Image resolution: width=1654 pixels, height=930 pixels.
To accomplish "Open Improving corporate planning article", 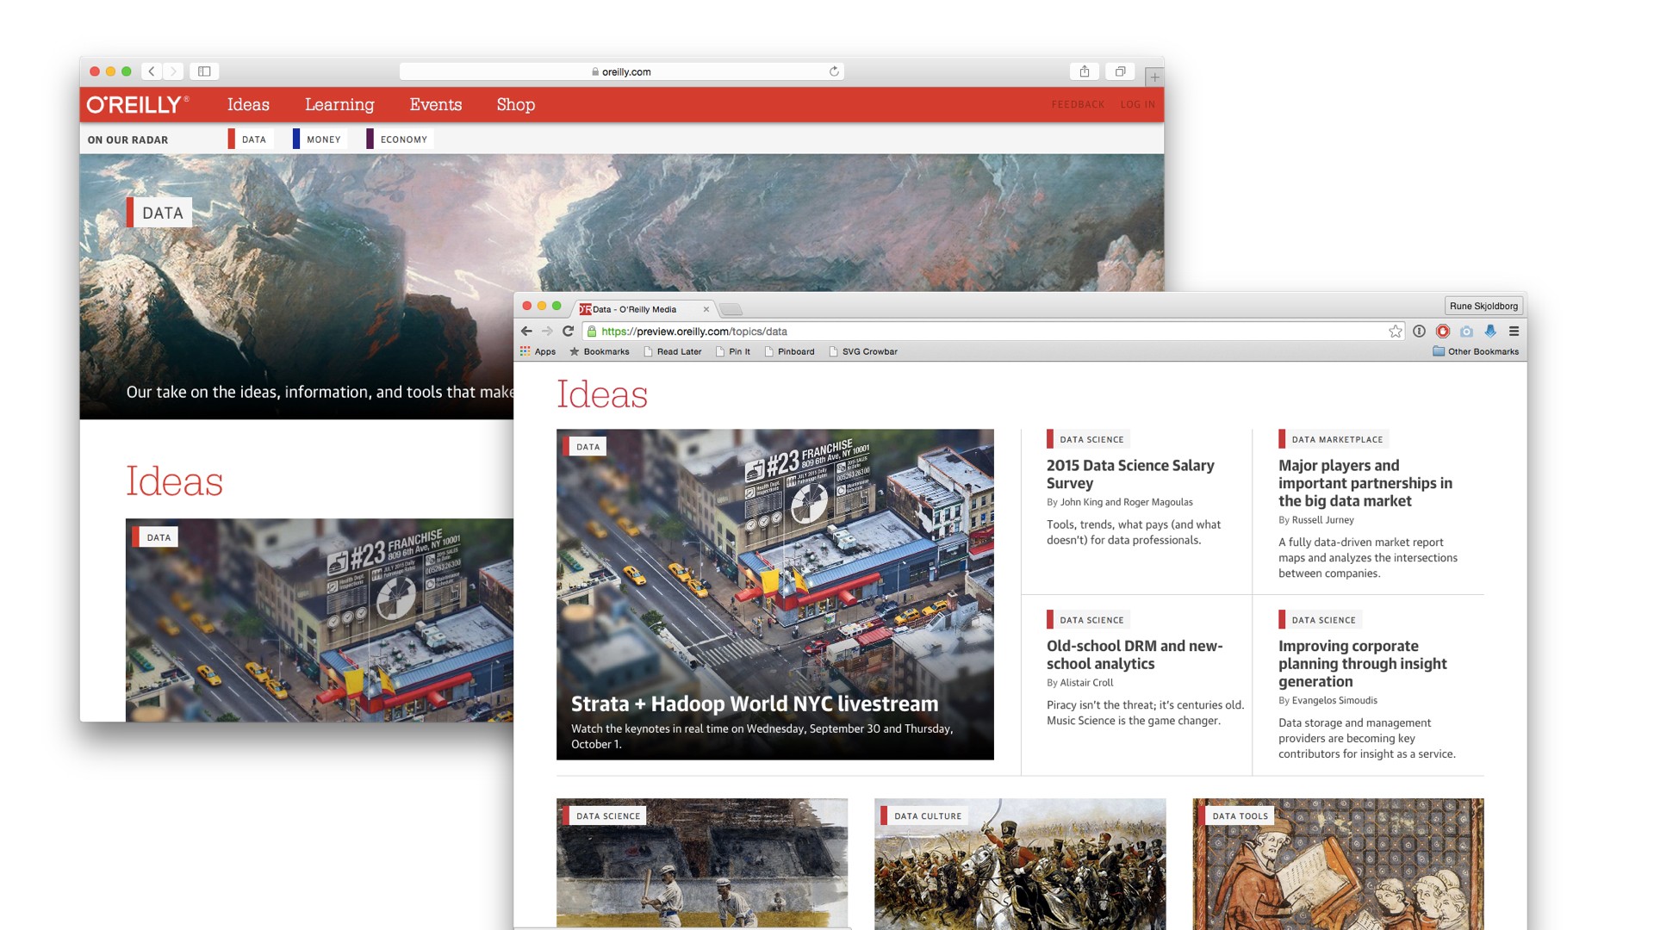I will 1362,663.
